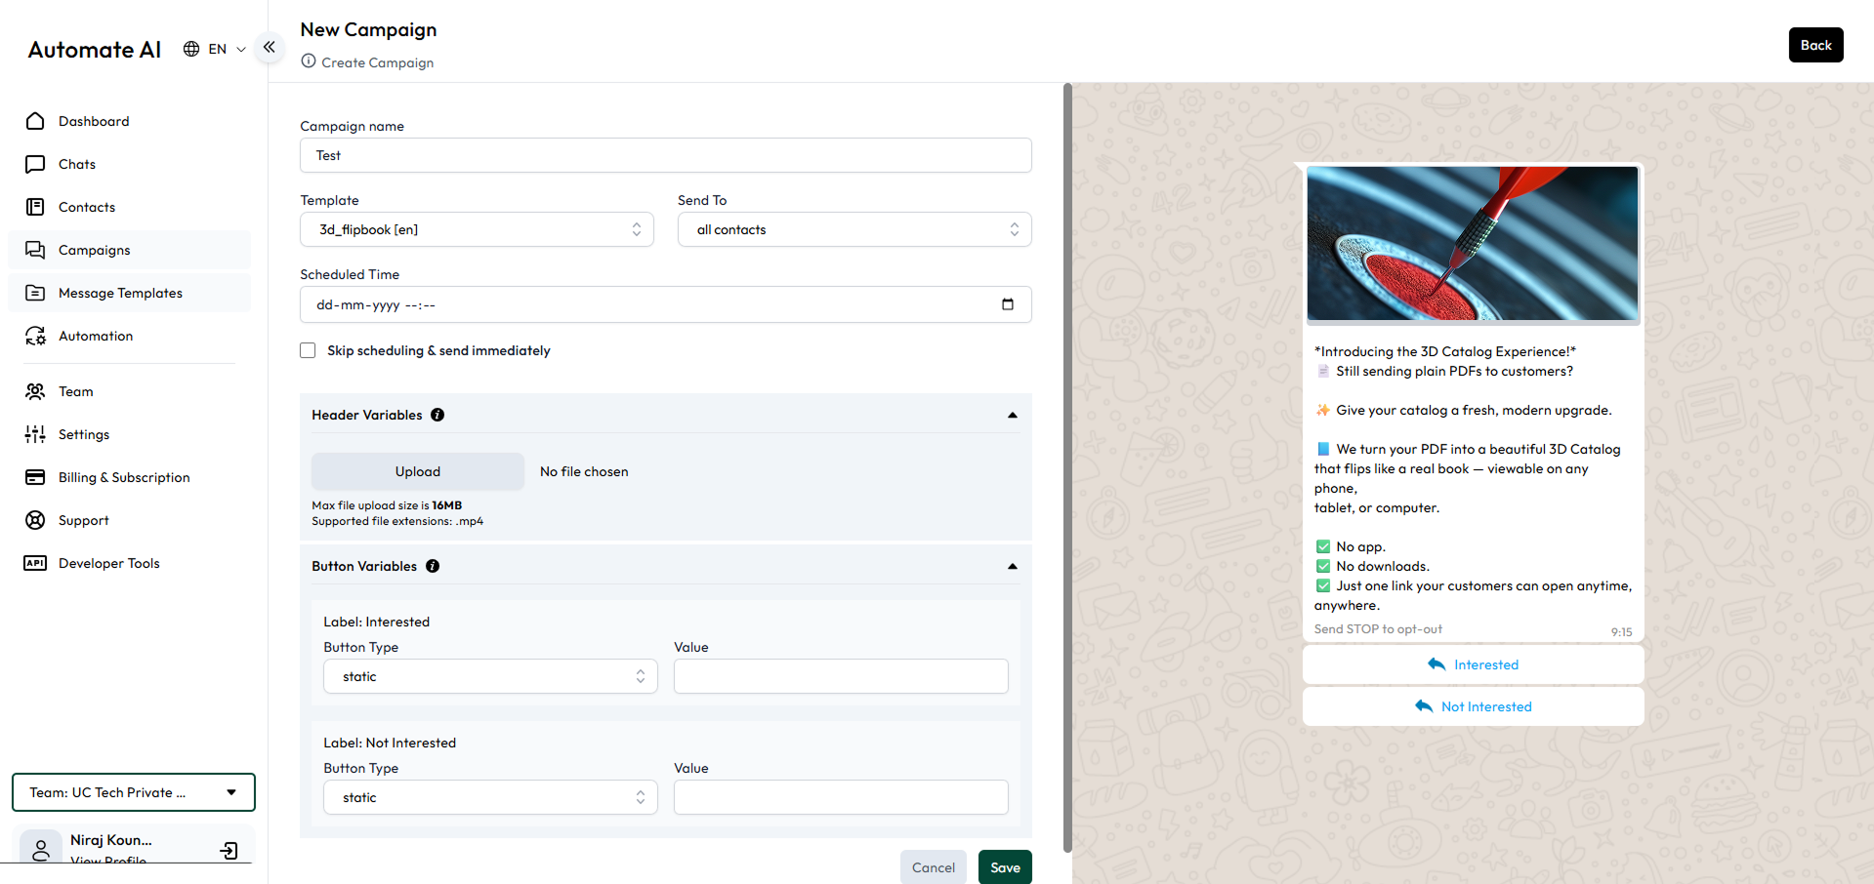
Task: Enable Skip scheduling & send immediately checkbox
Action: click(x=308, y=350)
